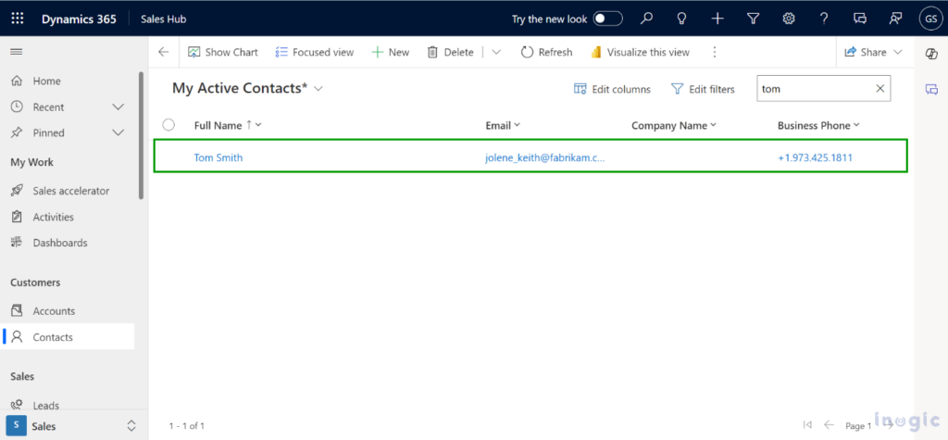Go to previous page arrow in the pager
The image size is (948, 440).
829,425
